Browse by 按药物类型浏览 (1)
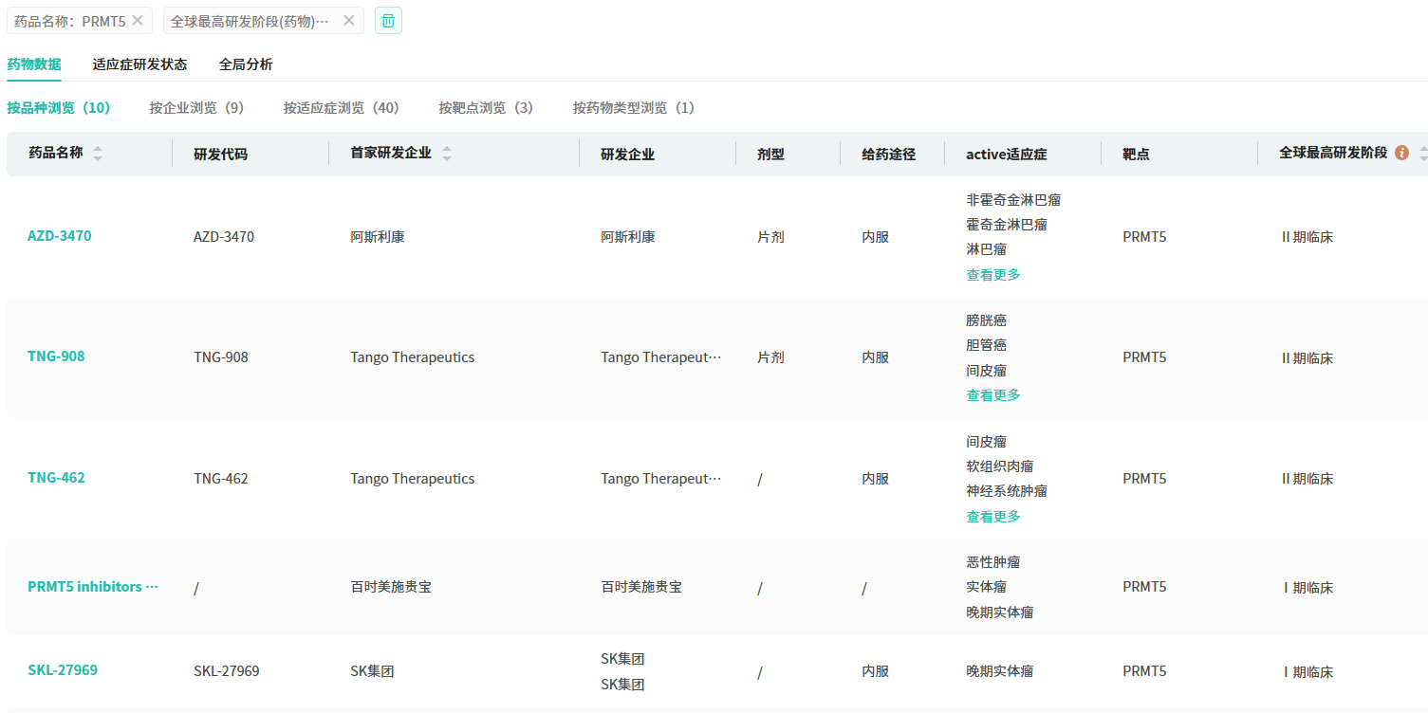Image resolution: width=1428 pixels, height=713 pixels. [x=634, y=108]
